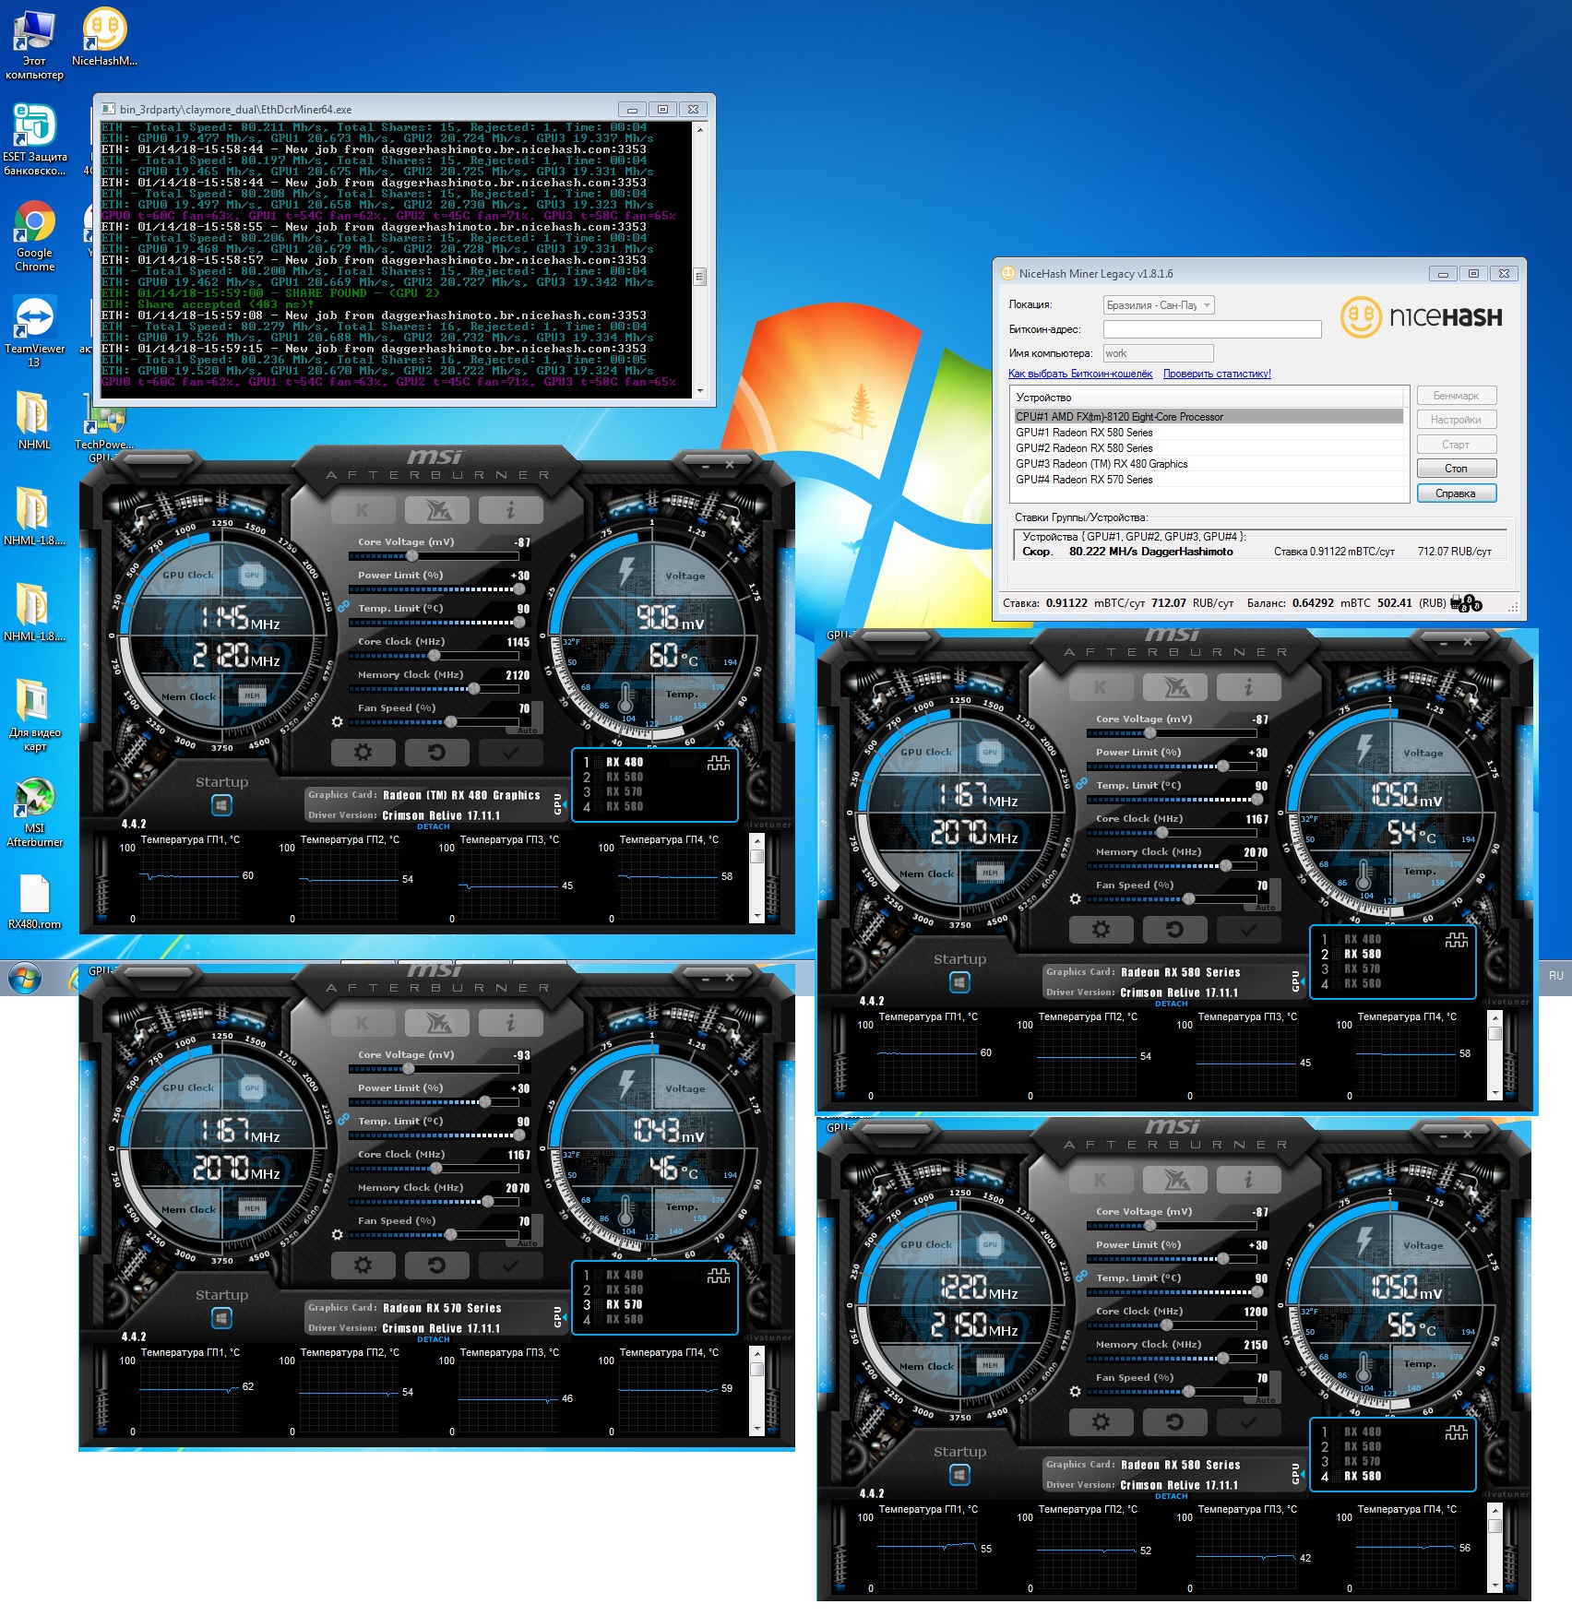Select NiceHashM... desktop shortcut

[x=104, y=37]
